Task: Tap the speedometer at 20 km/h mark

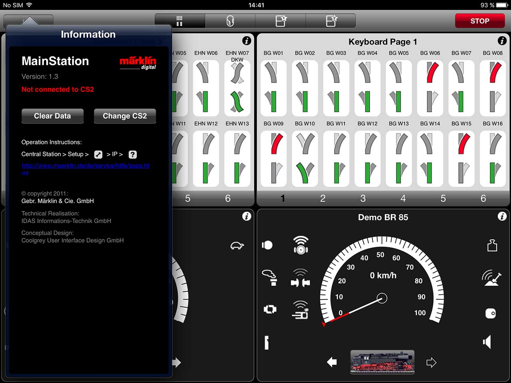Action: (342, 281)
